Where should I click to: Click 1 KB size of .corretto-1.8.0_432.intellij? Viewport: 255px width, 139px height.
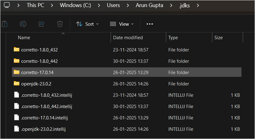[x=235, y=95]
